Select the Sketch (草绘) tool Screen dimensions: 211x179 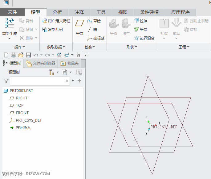(x=94, y=21)
